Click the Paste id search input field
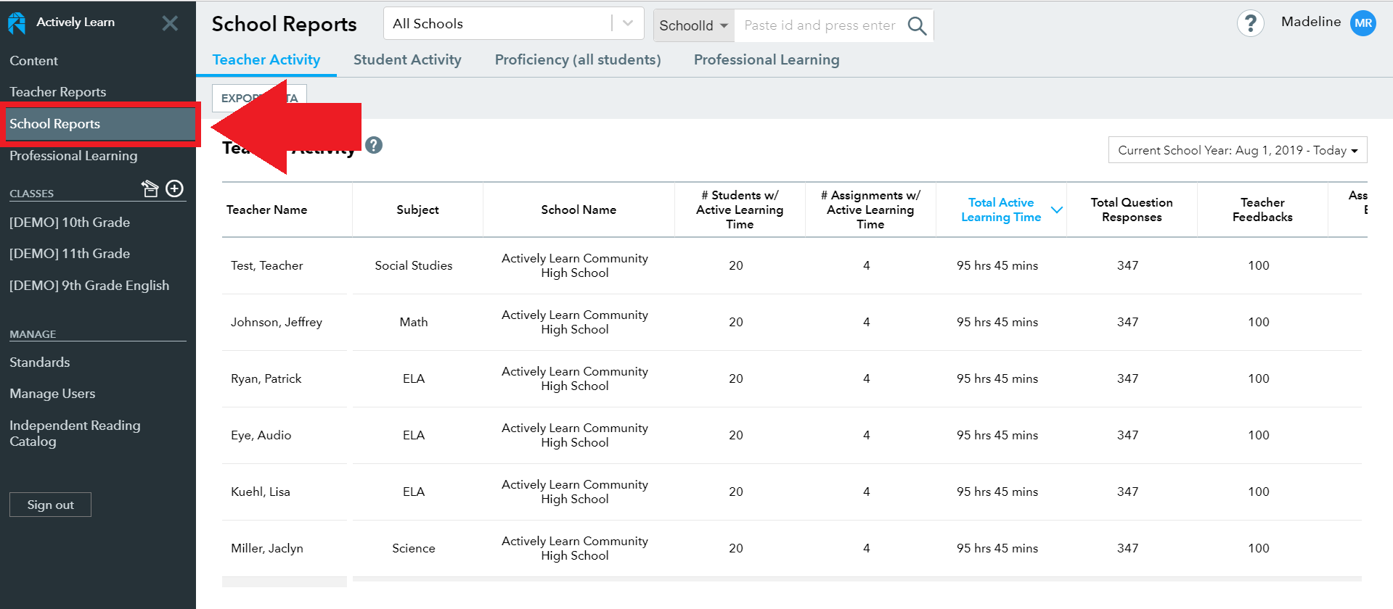This screenshot has width=1393, height=609. point(820,25)
